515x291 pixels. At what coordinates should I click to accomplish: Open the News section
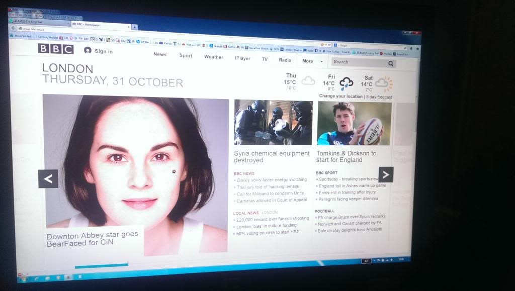[160, 54]
